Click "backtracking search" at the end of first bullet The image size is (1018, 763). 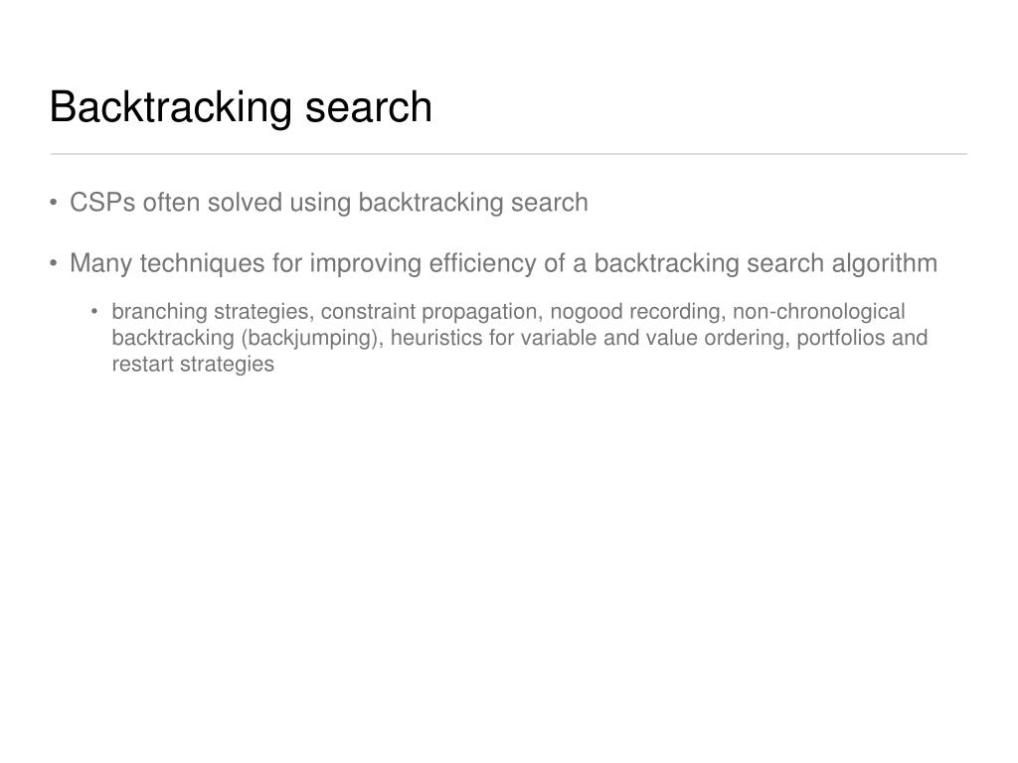(x=473, y=203)
